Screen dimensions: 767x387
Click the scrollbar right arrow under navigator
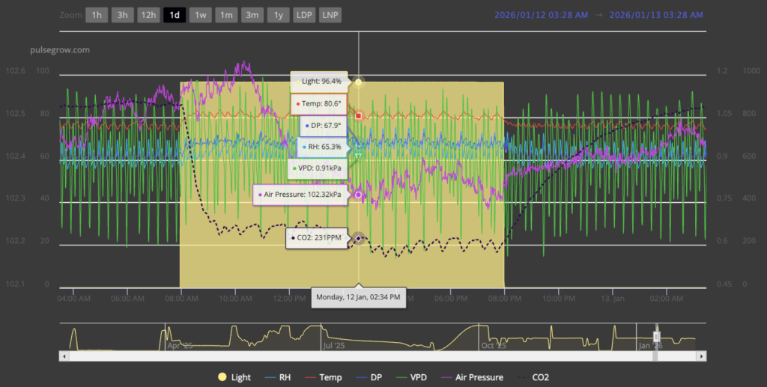(x=701, y=356)
